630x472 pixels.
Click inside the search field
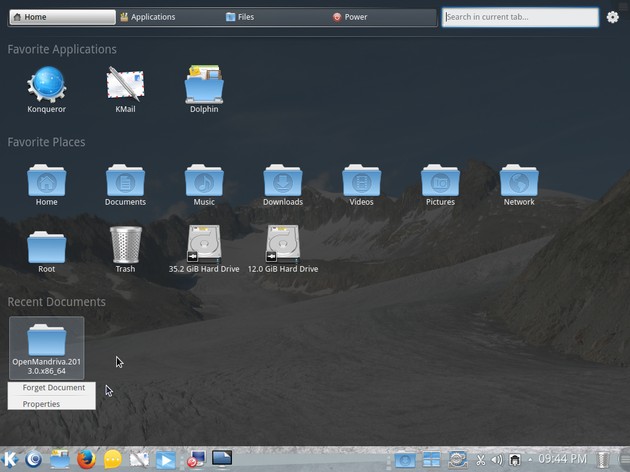(520, 17)
